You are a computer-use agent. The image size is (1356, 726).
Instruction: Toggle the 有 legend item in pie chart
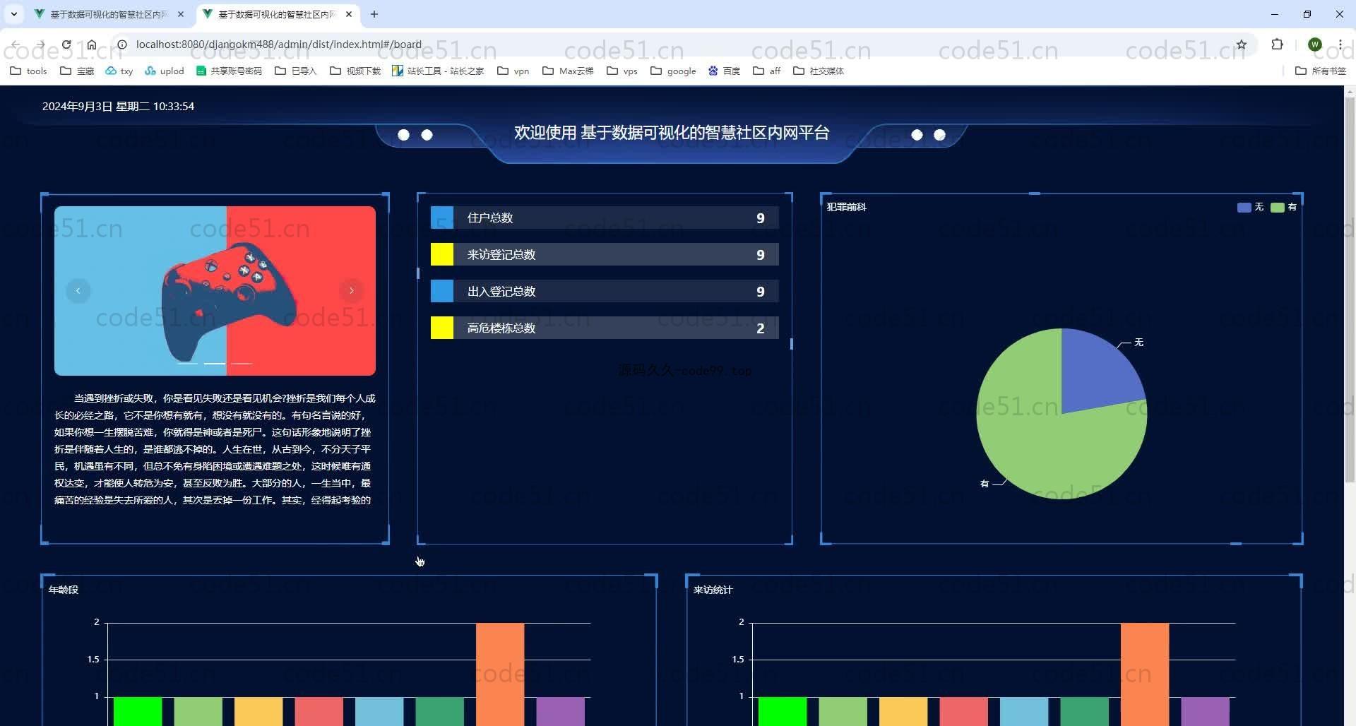point(1284,207)
